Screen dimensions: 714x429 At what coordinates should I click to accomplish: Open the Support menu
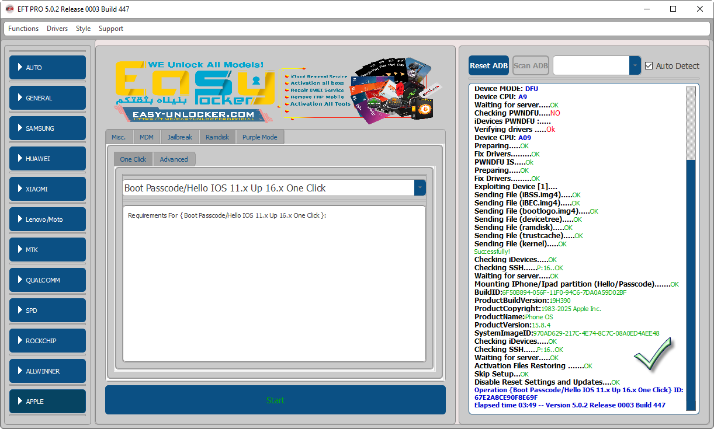click(x=111, y=29)
